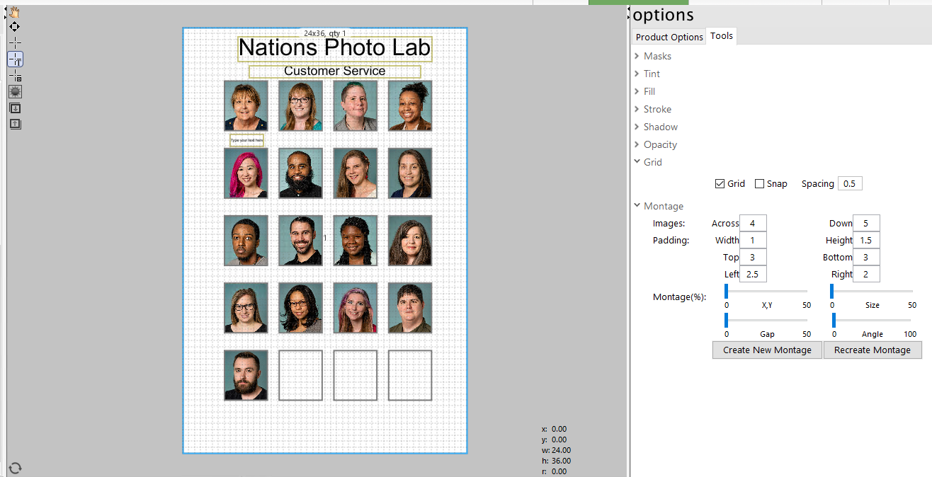
Task: Click the first empty frame in bottom row
Action: click(300, 375)
